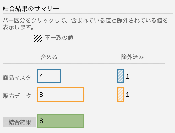
Task: Select the 含める column header
Action: [x=49, y=57]
